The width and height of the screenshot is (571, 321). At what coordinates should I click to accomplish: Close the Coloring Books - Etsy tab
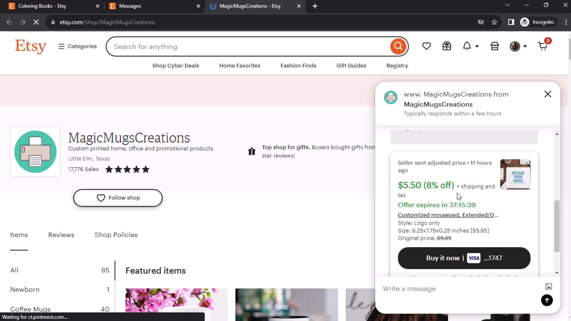pyautogui.click(x=98, y=6)
